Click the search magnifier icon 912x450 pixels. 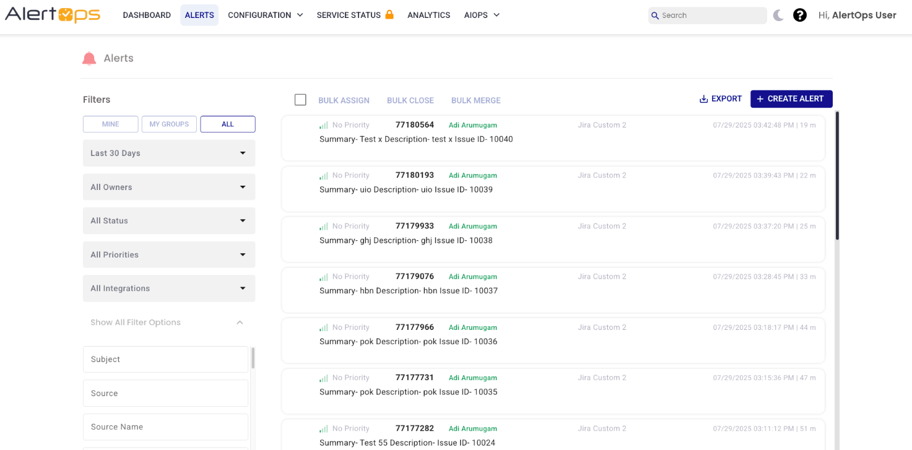(x=655, y=15)
